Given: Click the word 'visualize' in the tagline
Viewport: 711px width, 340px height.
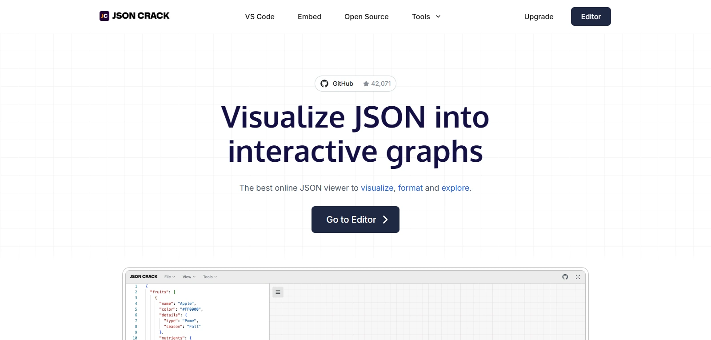Looking at the screenshot, I should coord(377,188).
